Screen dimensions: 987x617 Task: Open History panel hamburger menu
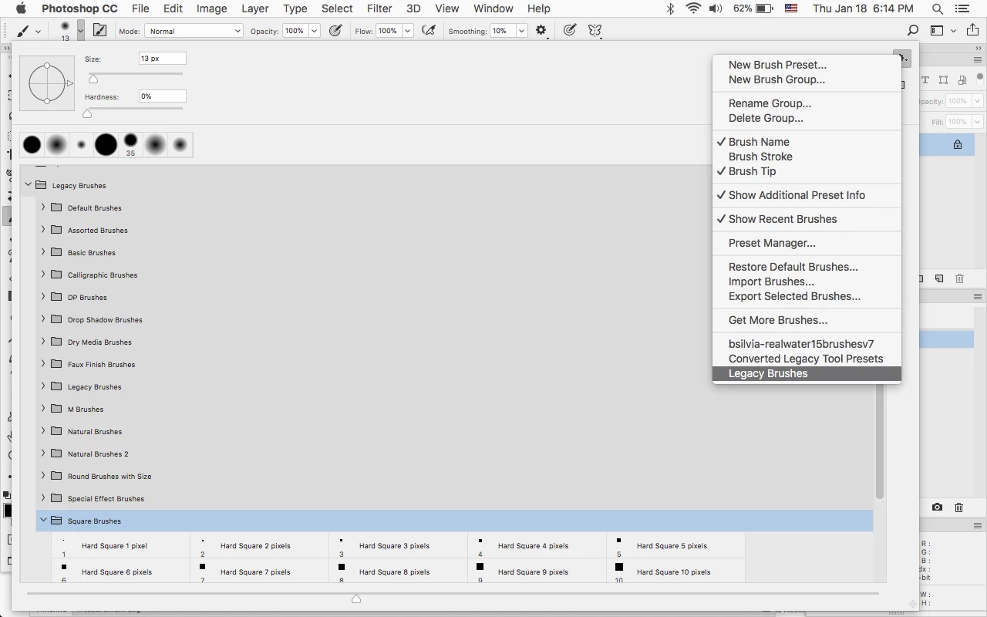click(978, 297)
